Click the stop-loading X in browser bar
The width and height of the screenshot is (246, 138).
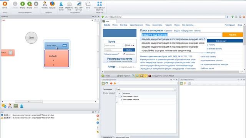(106, 17)
